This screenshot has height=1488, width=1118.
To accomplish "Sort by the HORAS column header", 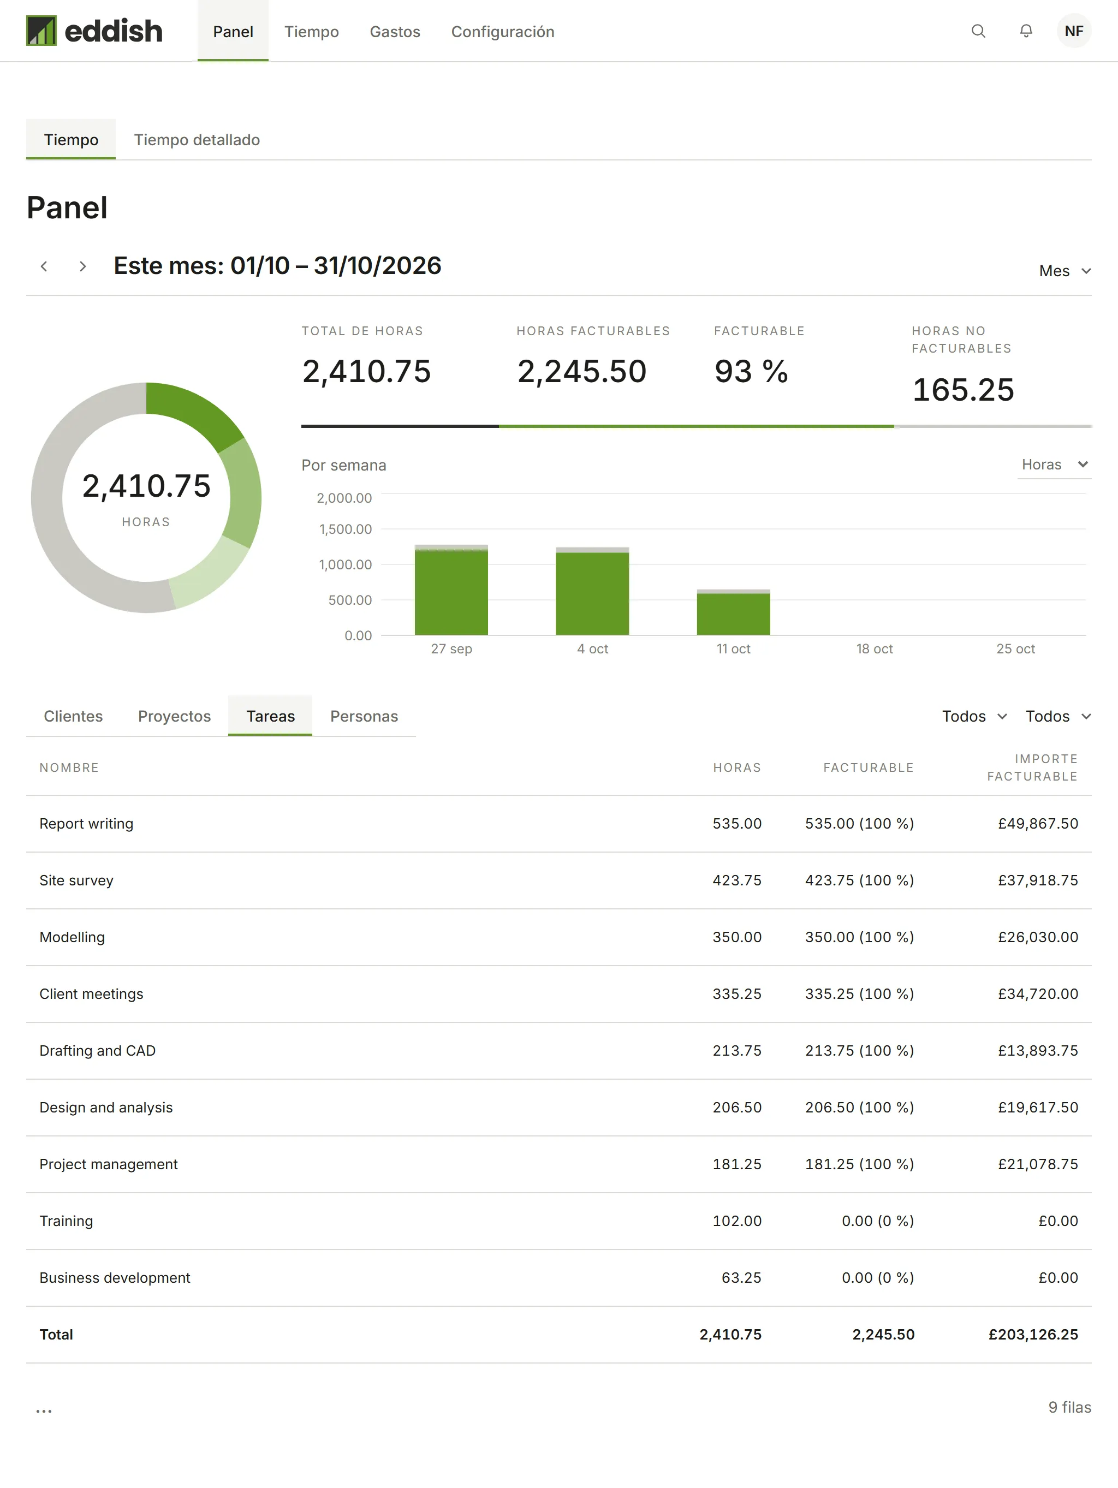I will pos(736,767).
